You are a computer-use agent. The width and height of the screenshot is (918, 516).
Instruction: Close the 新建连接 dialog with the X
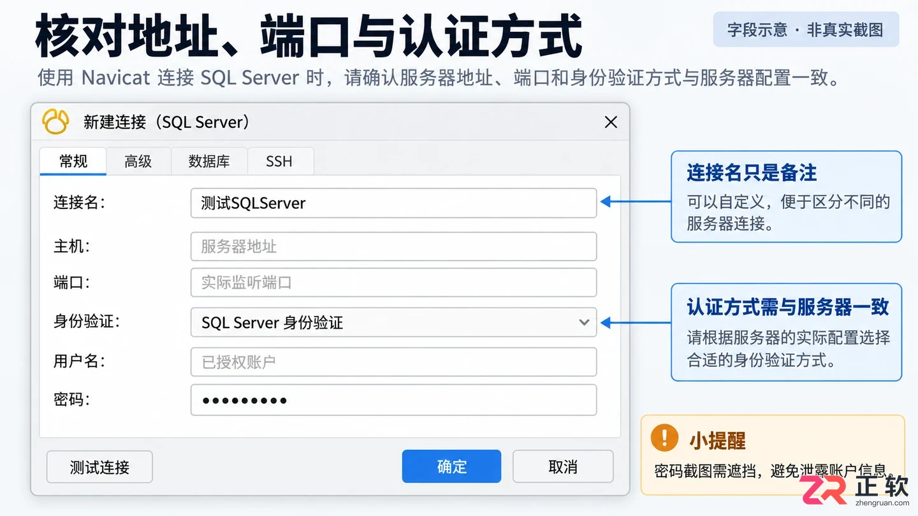[611, 122]
